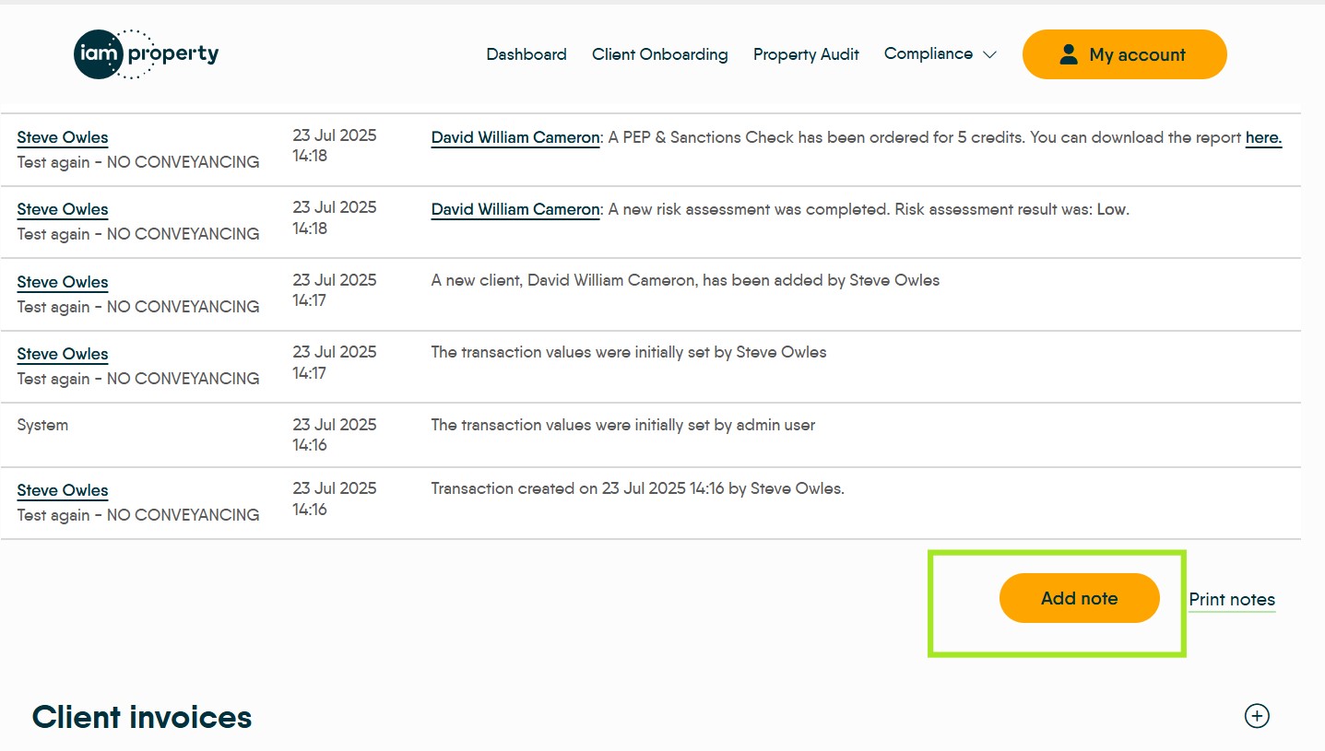
Task: Select the Compliance menu label
Action: coord(928,53)
